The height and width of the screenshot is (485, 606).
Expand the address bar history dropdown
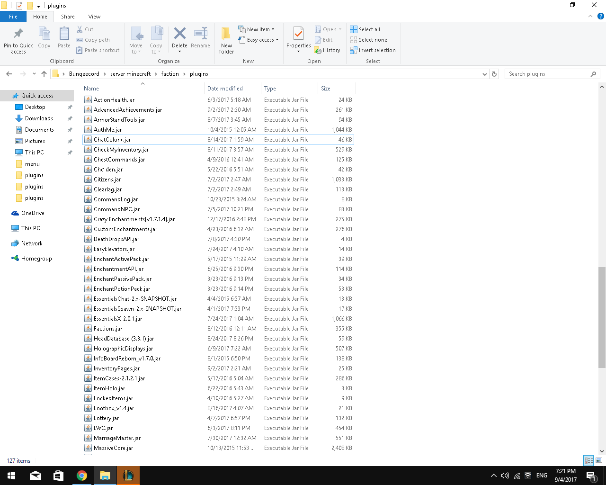point(484,74)
